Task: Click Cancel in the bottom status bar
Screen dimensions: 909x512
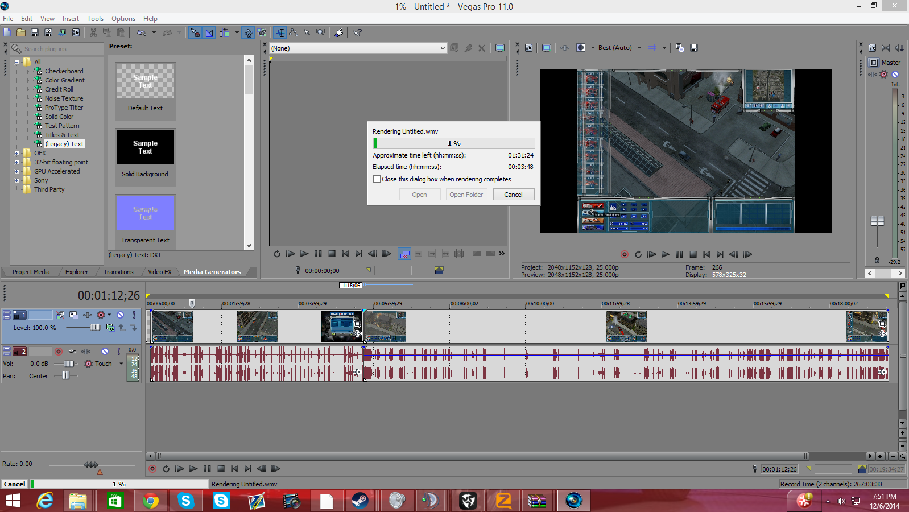Action: (x=14, y=484)
